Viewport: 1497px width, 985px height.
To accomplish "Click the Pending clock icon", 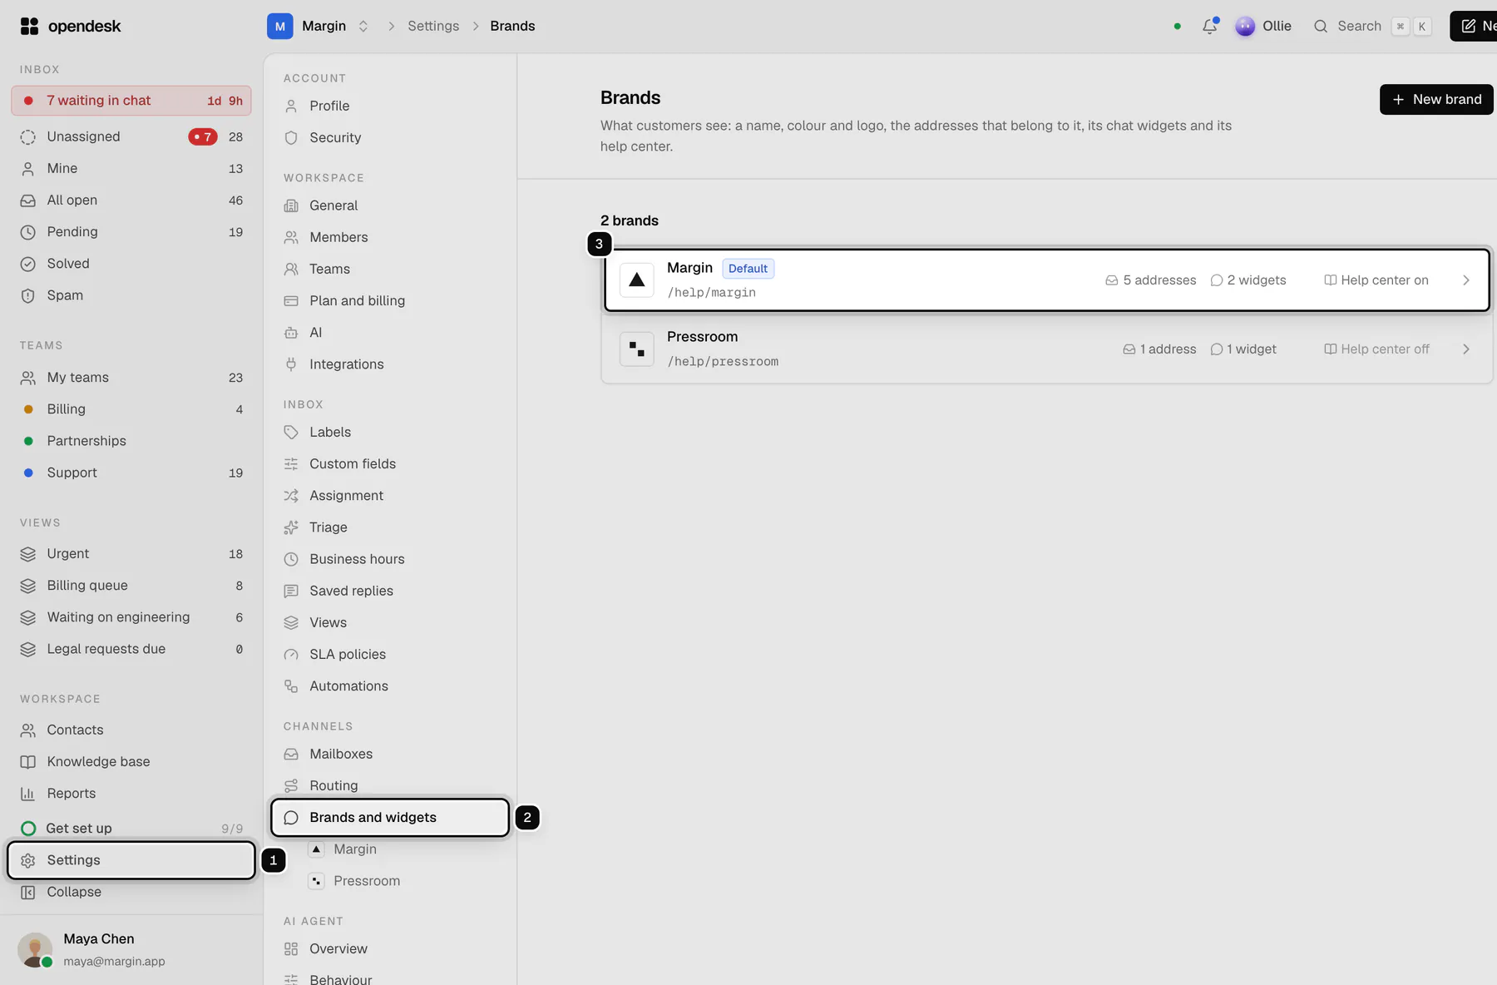I will pos(28,232).
